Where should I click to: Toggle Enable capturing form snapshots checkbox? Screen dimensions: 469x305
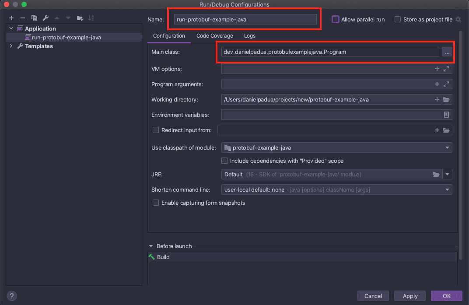(x=155, y=203)
